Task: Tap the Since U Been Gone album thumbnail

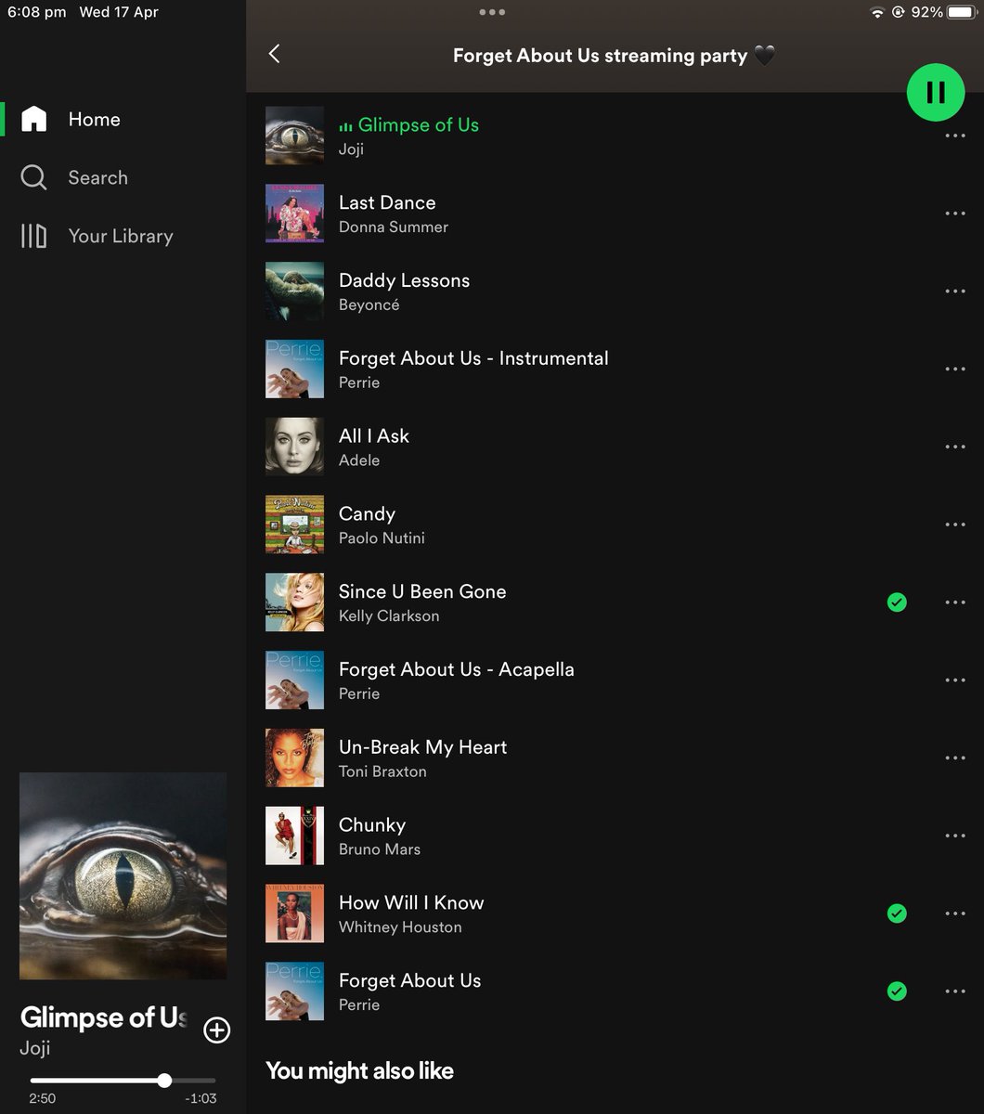Action: click(x=294, y=602)
